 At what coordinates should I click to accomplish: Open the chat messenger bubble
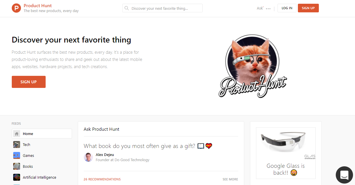pos(344,175)
